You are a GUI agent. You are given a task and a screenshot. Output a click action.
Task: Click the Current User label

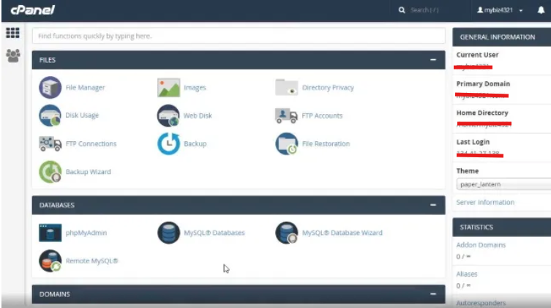pos(477,55)
